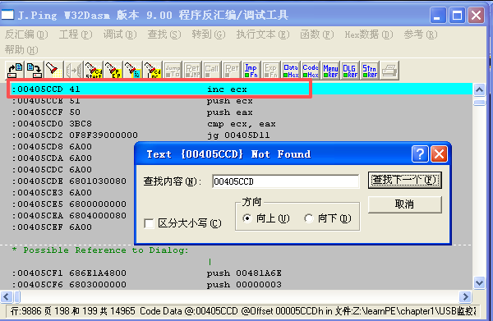The image size is (493, 321).
Task: Click the vertical scrollbar thumb
Action: [479, 103]
